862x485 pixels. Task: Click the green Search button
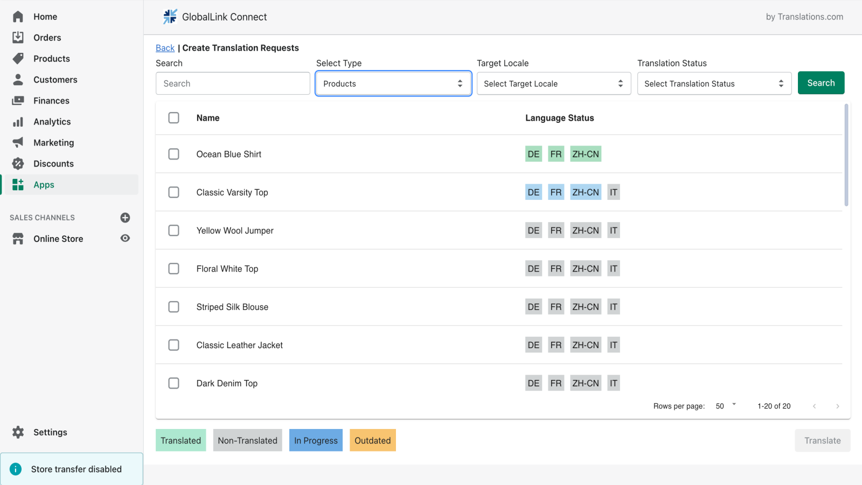point(821,83)
